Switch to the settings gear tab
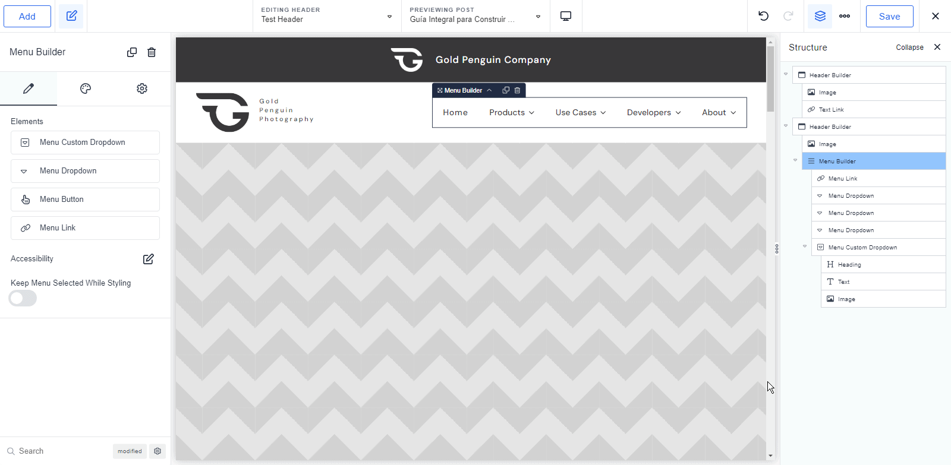 142,88
